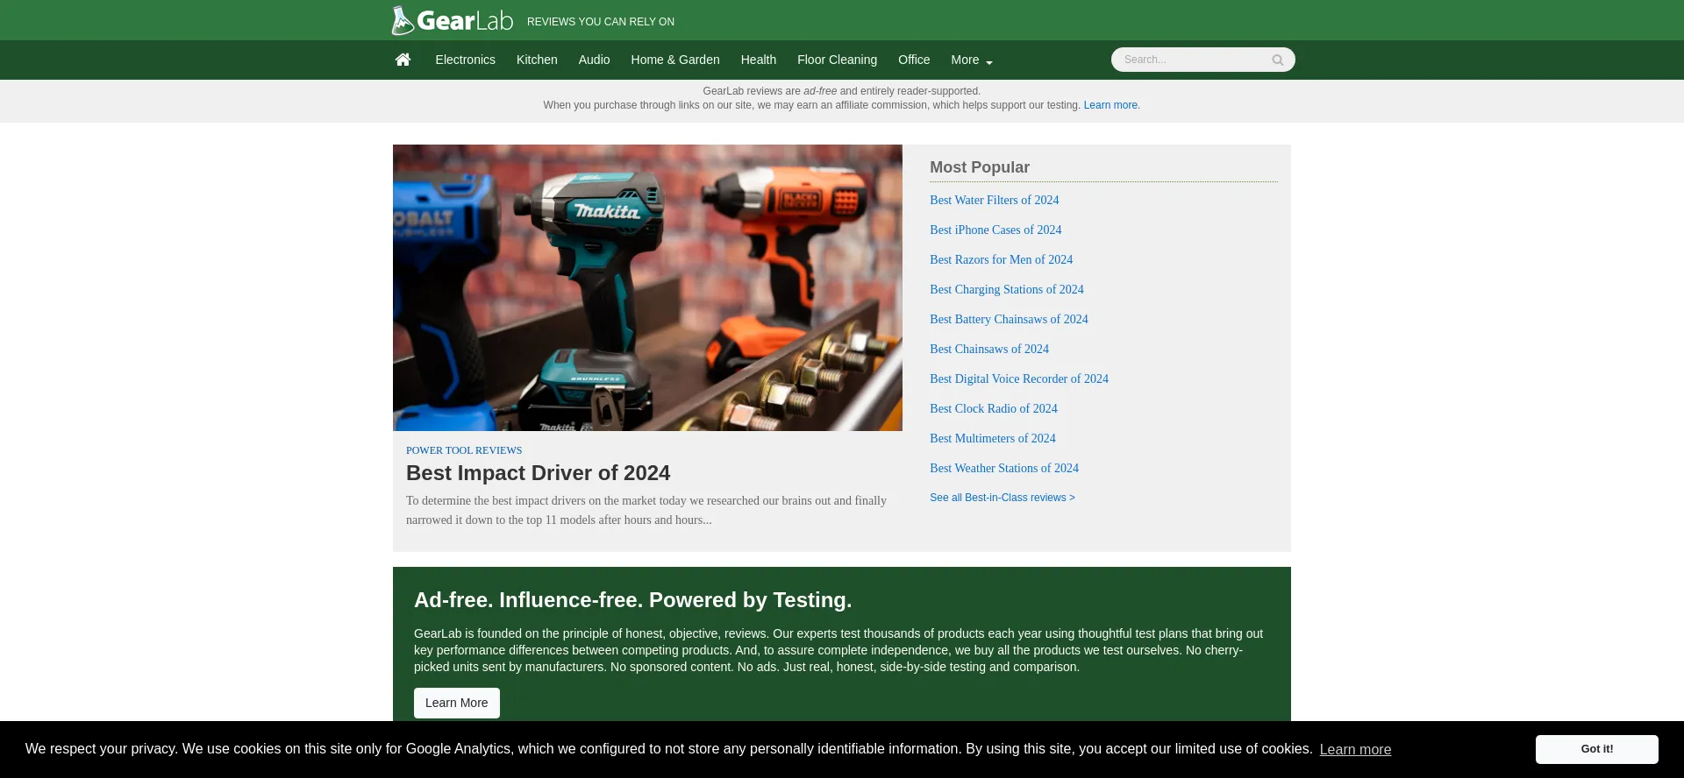Expand the More dropdown menu
The height and width of the screenshot is (778, 1684).
click(972, 60)
